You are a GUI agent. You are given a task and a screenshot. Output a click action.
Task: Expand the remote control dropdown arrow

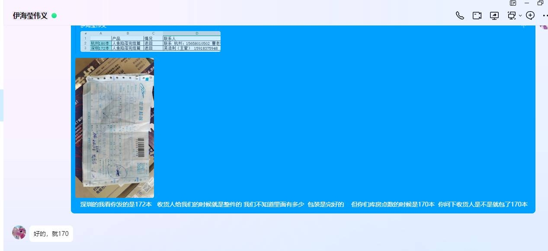coord(520,16)
